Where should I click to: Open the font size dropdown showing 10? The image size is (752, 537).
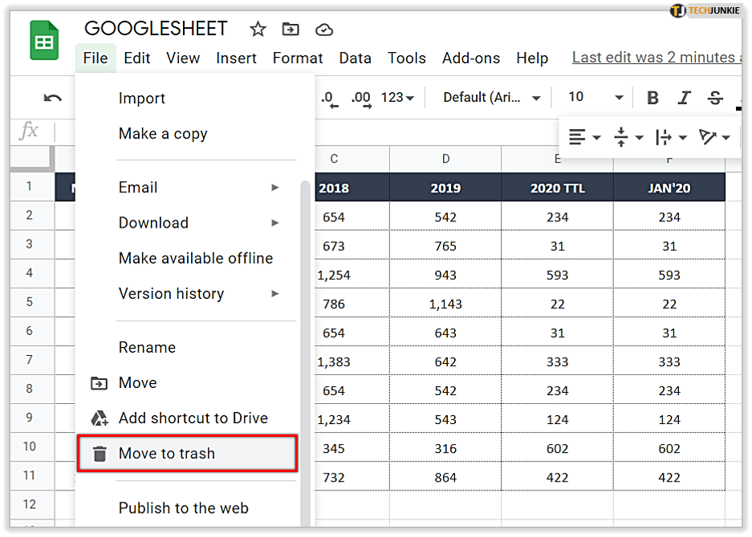pos(596,98)
